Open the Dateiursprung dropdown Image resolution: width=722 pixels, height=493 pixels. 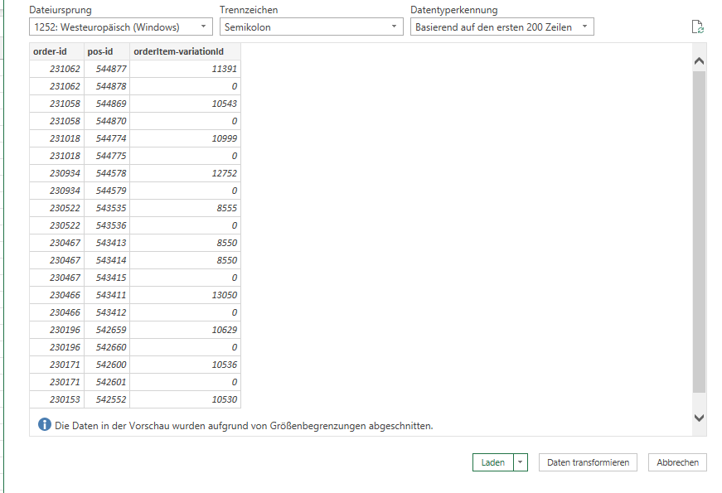120,27
